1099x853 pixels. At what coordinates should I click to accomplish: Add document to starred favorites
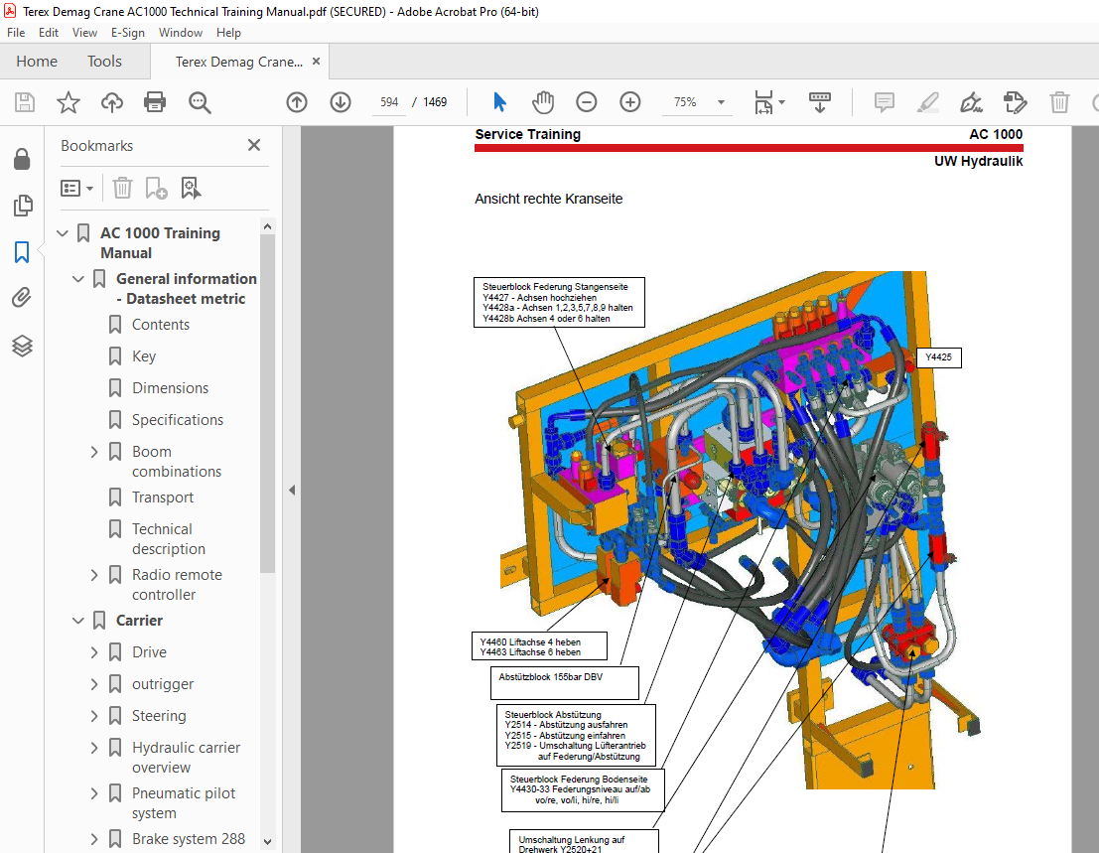(68, 102)
